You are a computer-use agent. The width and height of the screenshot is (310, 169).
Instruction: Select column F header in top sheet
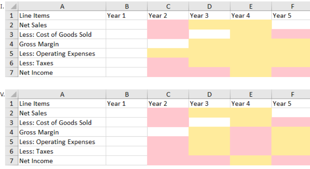(x=290, y=6)
